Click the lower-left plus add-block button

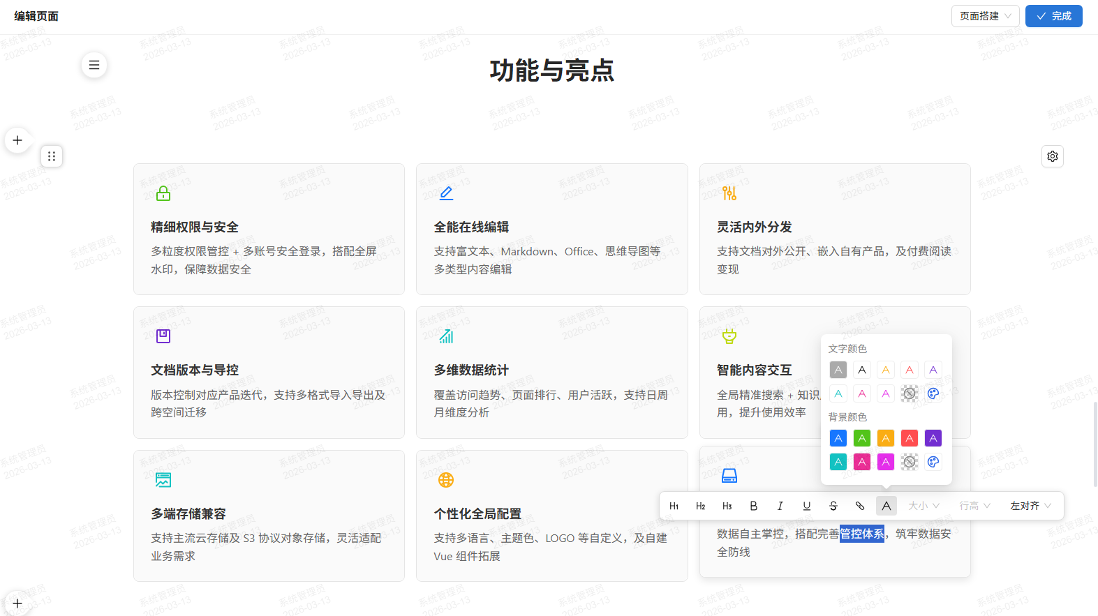tap(17, 603)
